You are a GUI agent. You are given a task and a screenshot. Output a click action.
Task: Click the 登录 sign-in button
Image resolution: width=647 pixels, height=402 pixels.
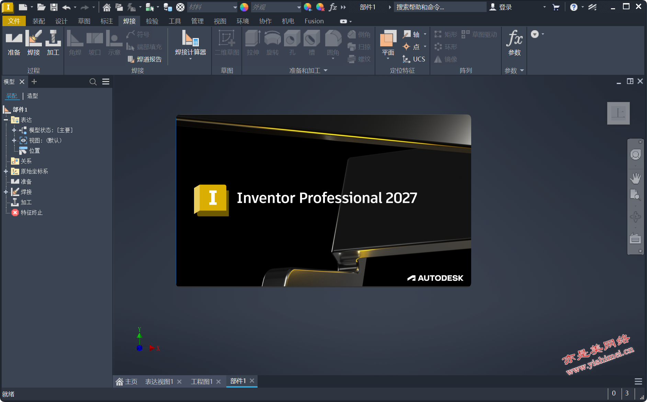[x=501, y=7]
